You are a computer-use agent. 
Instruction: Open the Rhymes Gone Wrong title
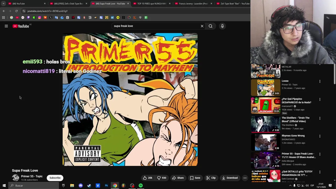[x=293, y=136]
